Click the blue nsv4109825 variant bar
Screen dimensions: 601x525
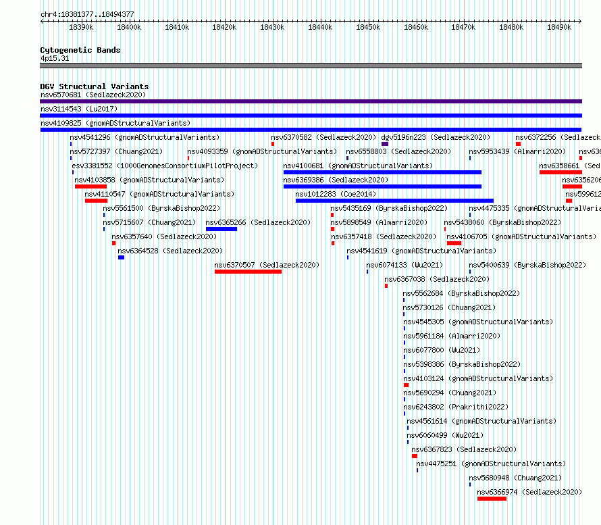point(311,130)
